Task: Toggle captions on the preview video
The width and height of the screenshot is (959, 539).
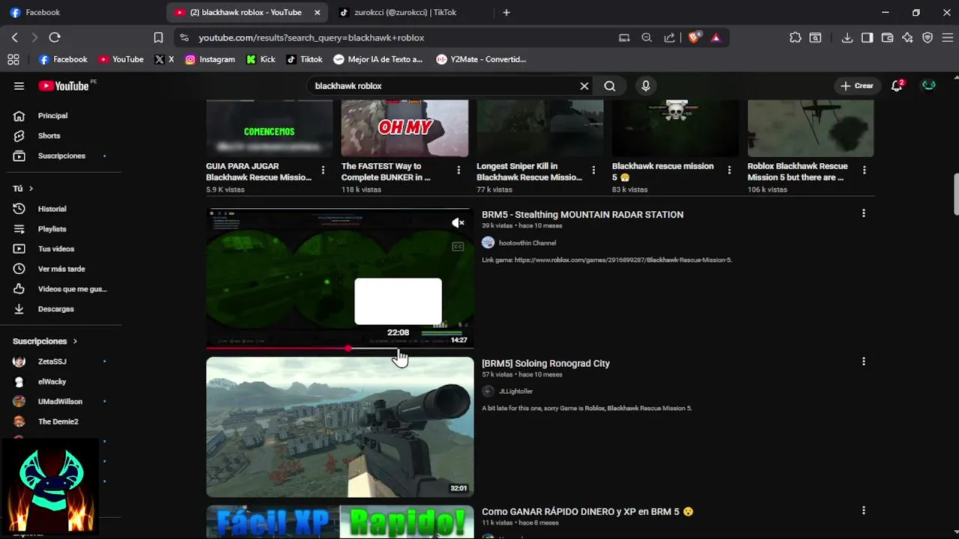Action: [458, 246]
